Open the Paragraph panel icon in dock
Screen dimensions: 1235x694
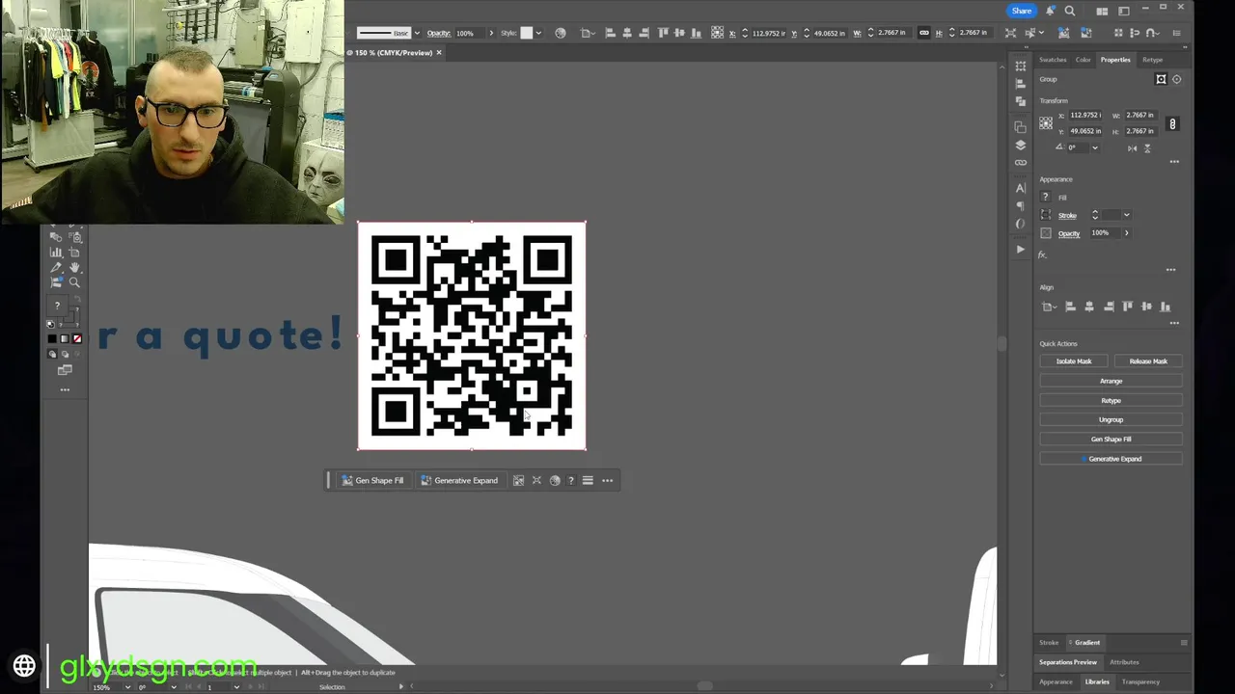tap(1021, 205)
